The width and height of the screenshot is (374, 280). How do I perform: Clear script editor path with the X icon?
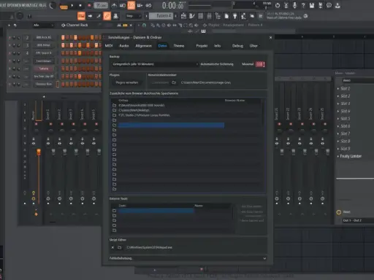click(x=112, y=247)
